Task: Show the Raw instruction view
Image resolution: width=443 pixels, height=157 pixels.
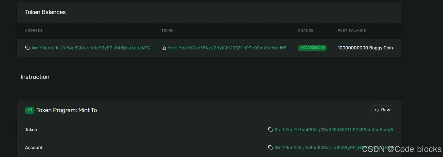Action: [382, 110]
